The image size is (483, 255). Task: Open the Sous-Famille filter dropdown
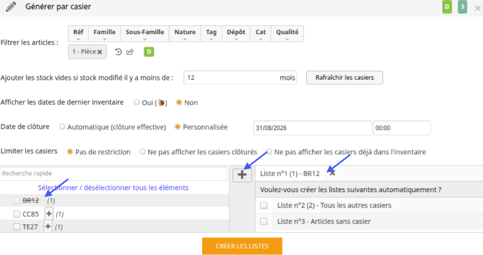145,33
